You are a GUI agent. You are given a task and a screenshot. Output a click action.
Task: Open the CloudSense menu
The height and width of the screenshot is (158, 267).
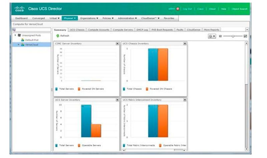tap(151, 18)
